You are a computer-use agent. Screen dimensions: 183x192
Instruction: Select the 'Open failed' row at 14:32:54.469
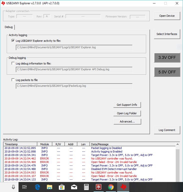coord(90,162)
